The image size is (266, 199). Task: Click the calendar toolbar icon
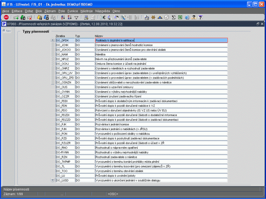coord(147,17)
